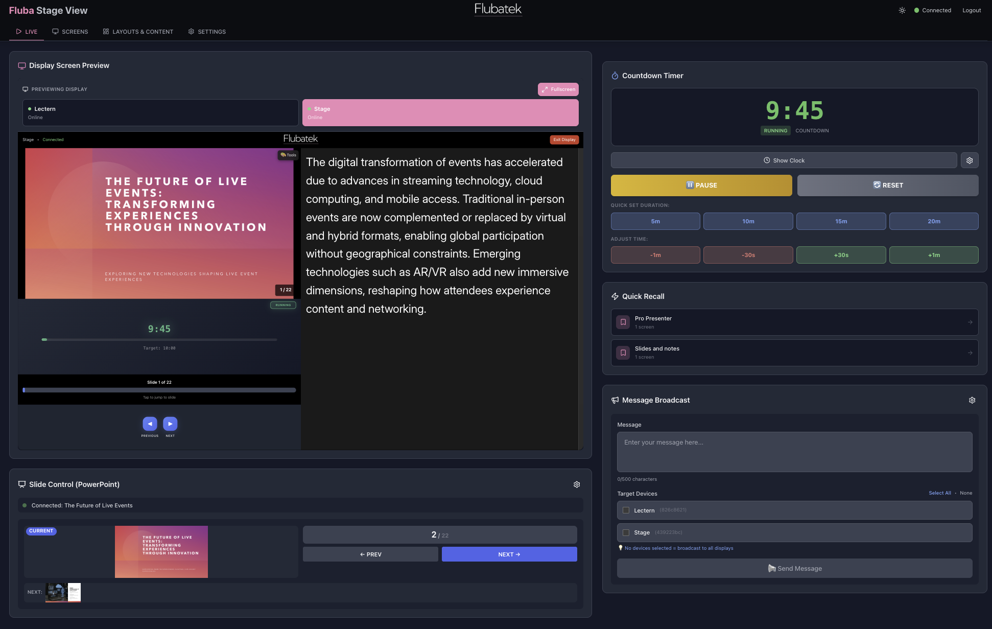Click the Slides and notes bookmark icon
This screenshot has width=992, height=629.
tap(623, 353)
